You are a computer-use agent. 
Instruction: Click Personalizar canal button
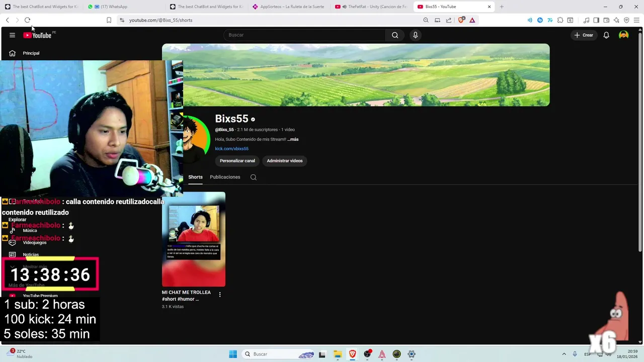(237, 161)
